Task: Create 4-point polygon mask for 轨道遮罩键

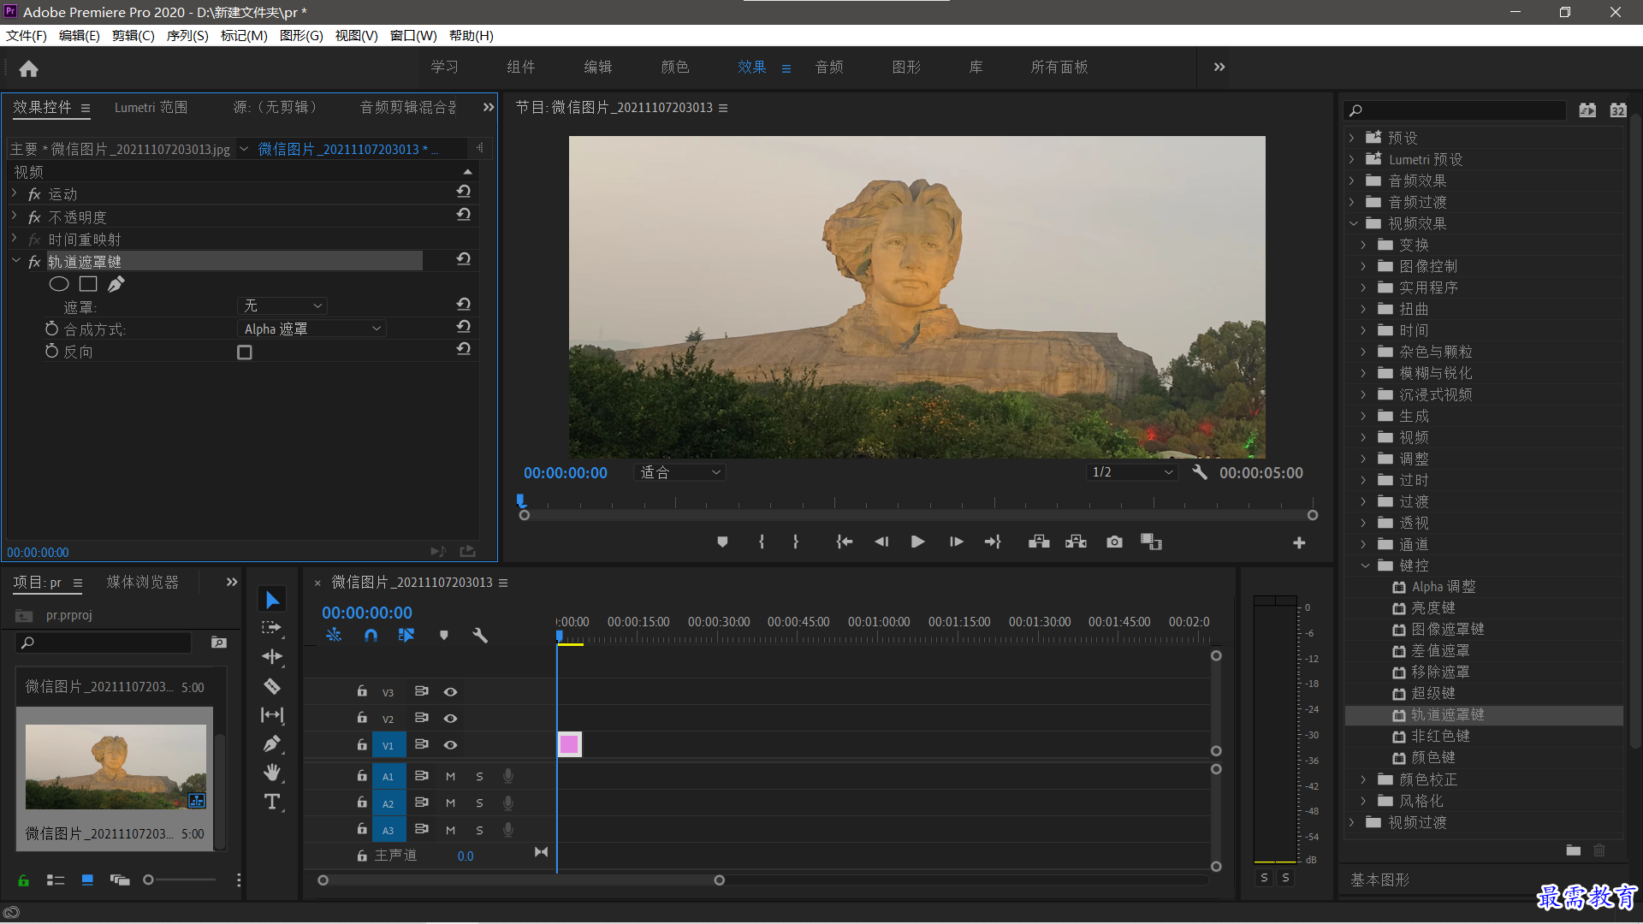Action: [x=88, y=284]
